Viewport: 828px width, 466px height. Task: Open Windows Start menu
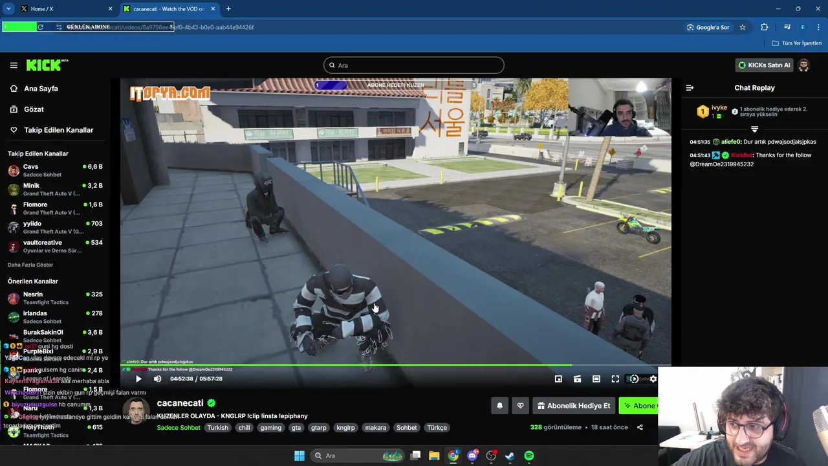pos(299,456)
